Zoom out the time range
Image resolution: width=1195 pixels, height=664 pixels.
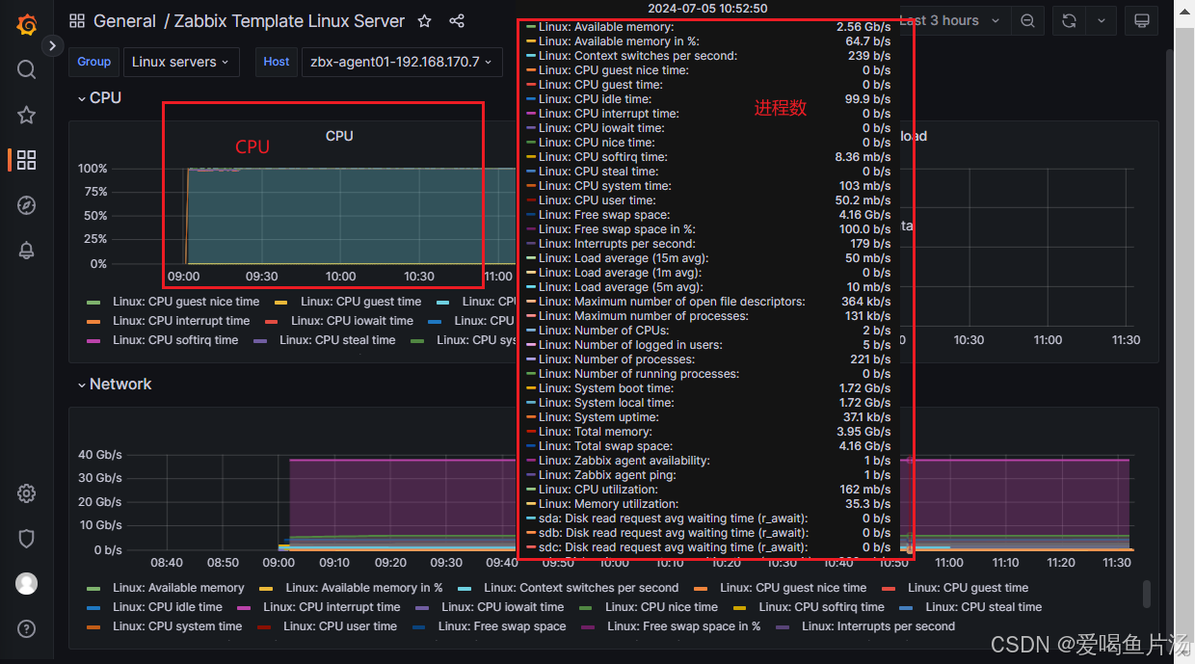1028,21
